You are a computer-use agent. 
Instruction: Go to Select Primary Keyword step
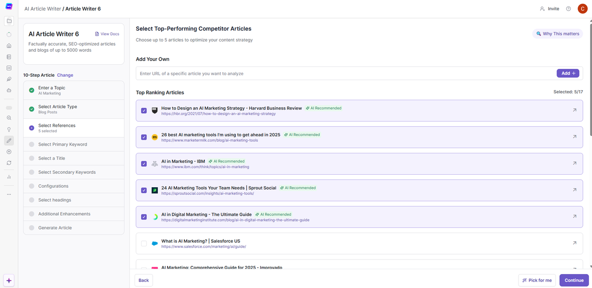74,144
